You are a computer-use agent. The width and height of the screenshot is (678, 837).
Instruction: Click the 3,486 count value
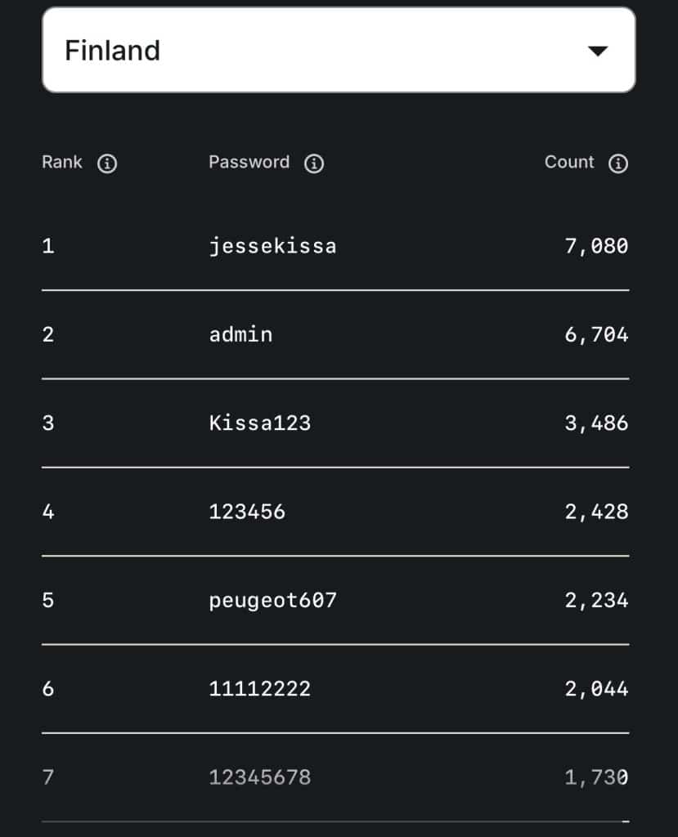(596, 423)
